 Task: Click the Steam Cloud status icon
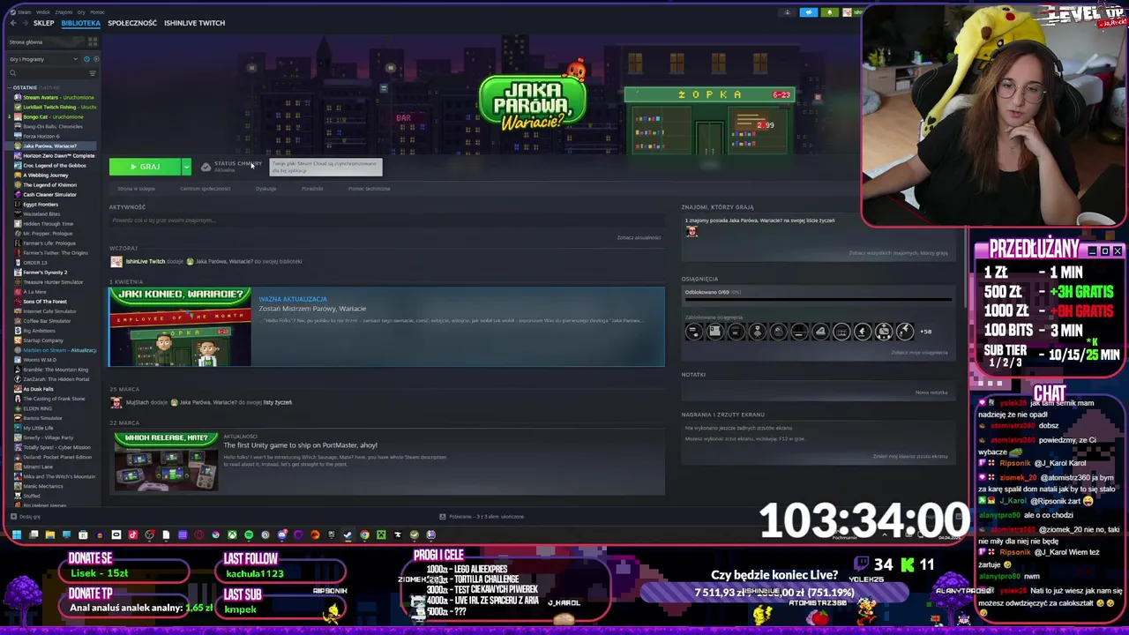point(206,167)
